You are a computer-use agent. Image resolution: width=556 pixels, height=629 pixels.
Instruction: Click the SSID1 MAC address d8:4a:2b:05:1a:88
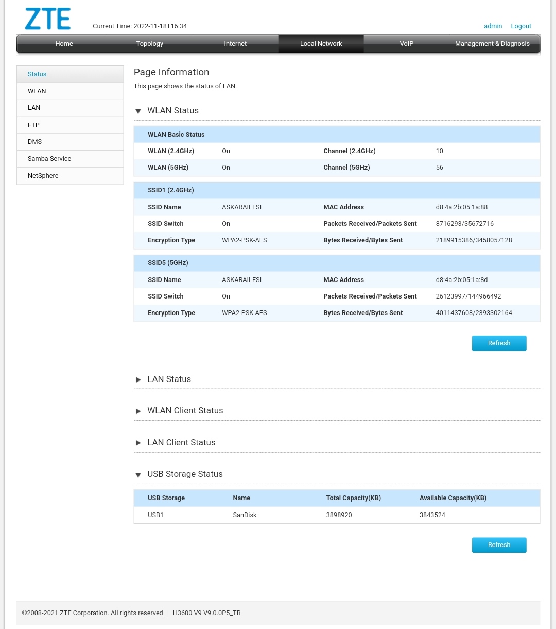pyautogui.click(x=462, y=207)
